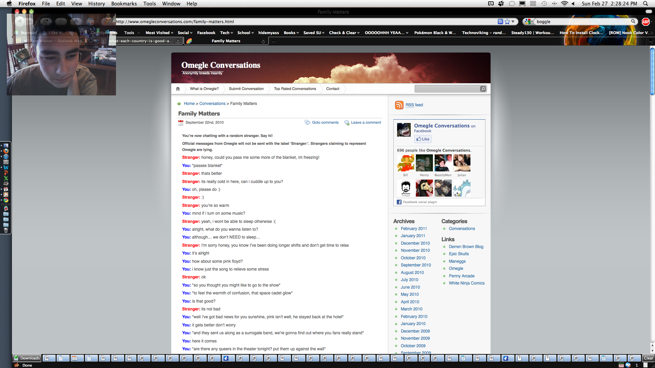Clear the downloads bar list
The width and height of the screenshot is (655, 368).
click(648, 358)
